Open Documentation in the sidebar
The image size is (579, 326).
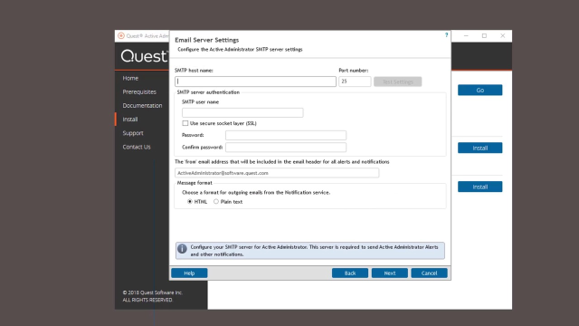142,105
